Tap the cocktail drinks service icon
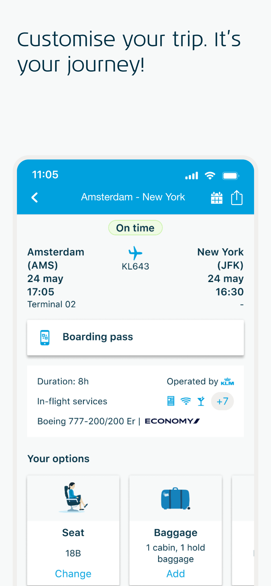This screenshot has width=271, height=586. [x=201, y=401]
